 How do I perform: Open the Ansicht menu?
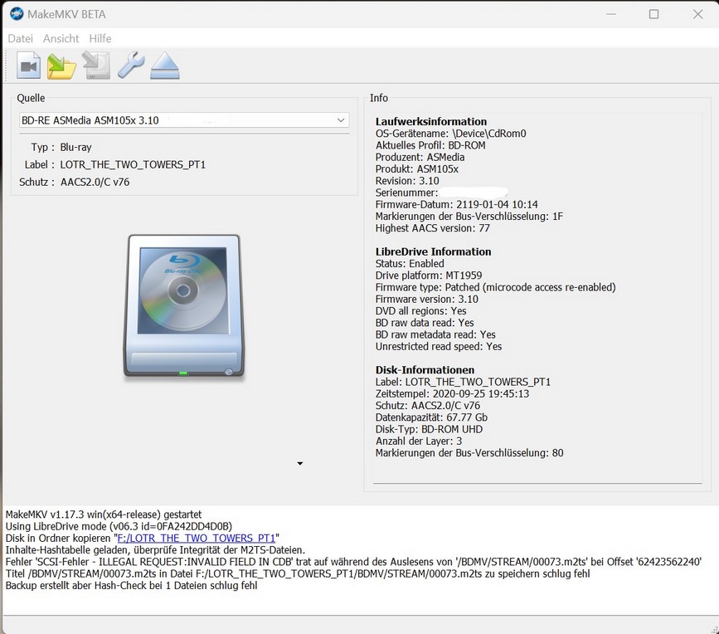[61, 38]
